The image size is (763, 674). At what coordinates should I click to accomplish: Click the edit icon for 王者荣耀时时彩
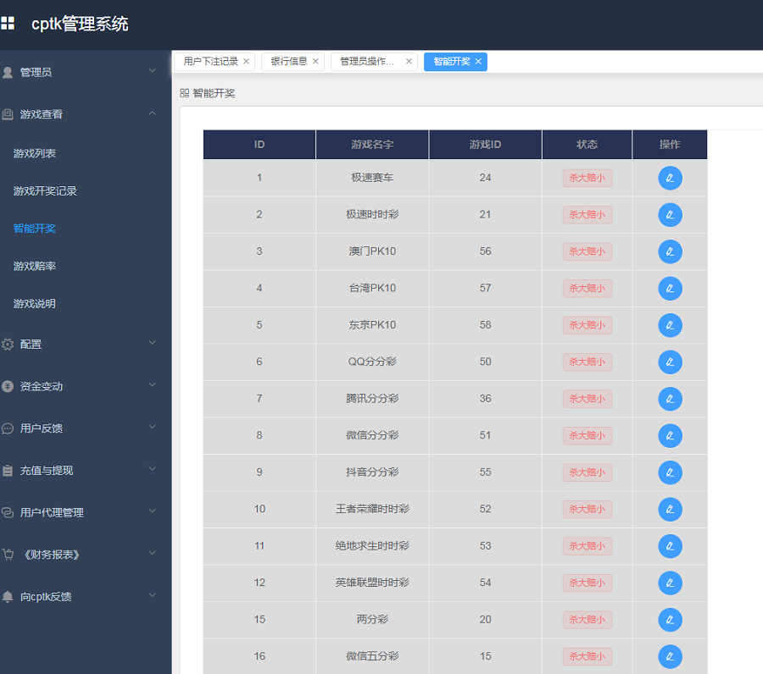tap(670, 510)
